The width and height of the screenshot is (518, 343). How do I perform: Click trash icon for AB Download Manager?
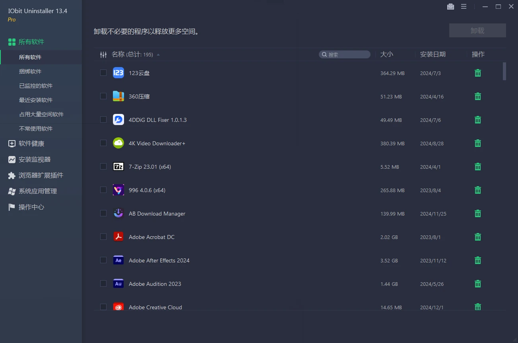(478, 214)
